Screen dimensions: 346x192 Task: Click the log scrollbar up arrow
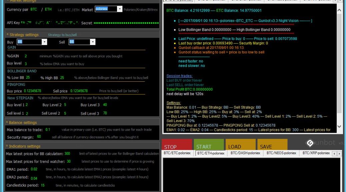coord(339,10)
